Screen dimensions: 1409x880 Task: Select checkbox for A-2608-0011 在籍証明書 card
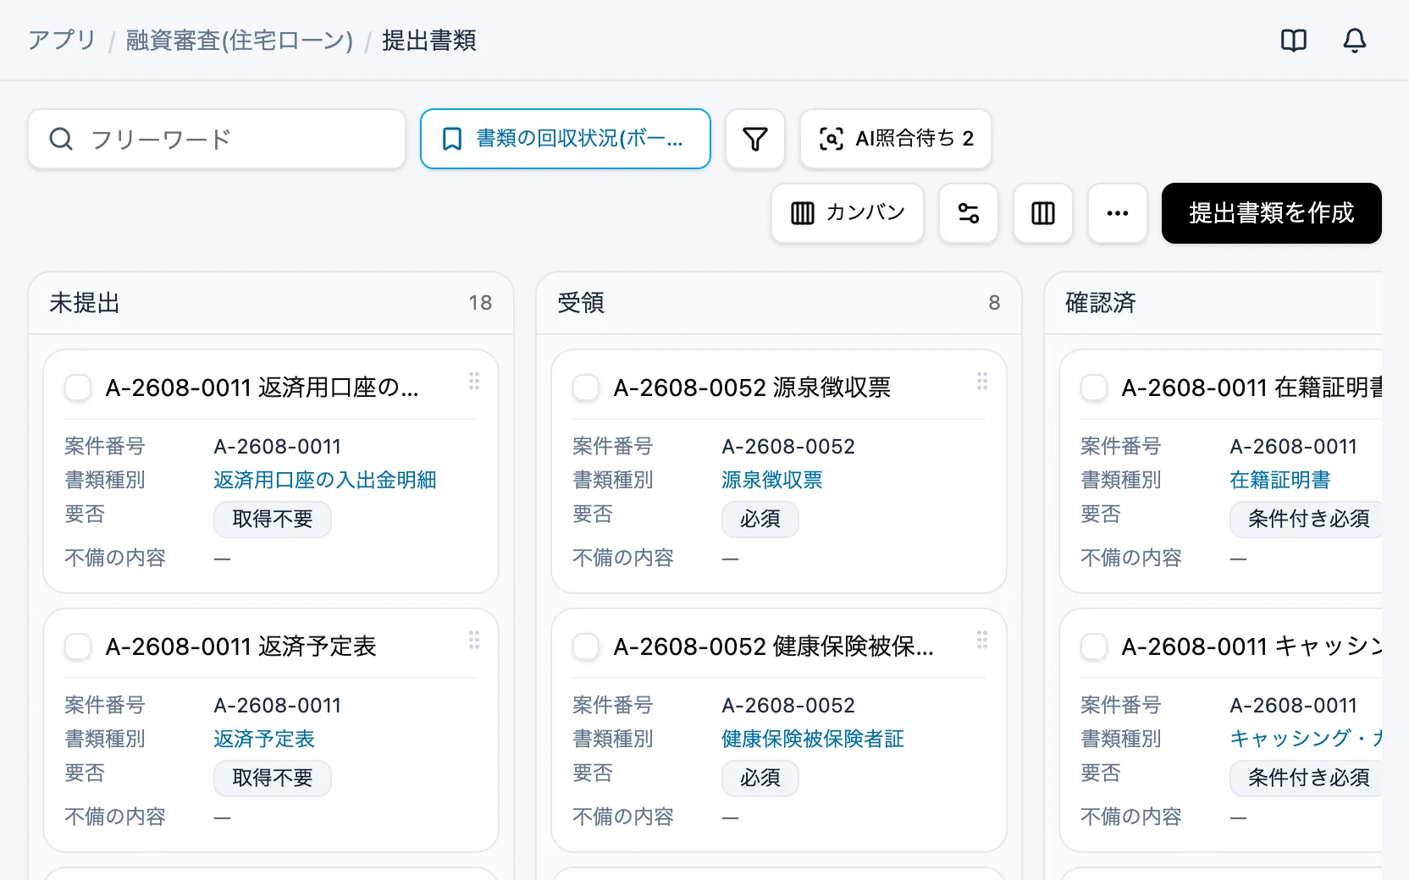point(1094,388)
